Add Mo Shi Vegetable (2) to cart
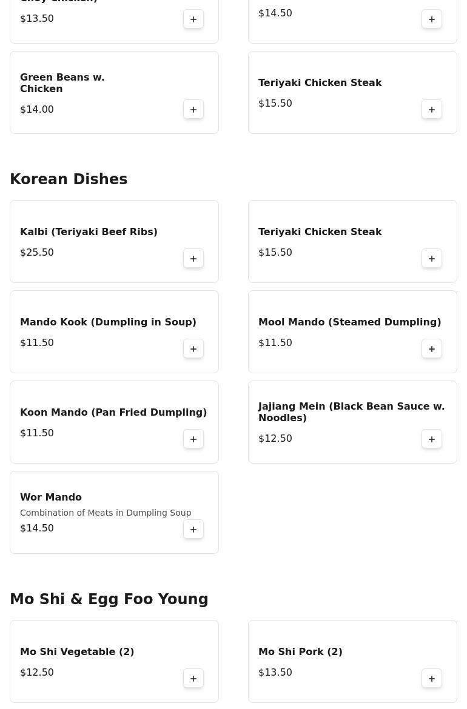This screenshot has width=467, height=709. point(193,679)
